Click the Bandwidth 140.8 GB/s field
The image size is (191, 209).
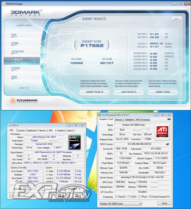(x=160, y=172)
